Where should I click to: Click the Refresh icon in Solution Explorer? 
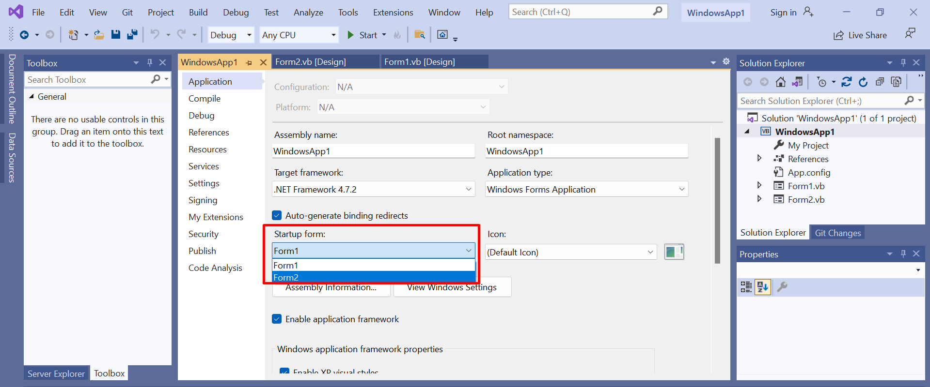click(863, 82)
